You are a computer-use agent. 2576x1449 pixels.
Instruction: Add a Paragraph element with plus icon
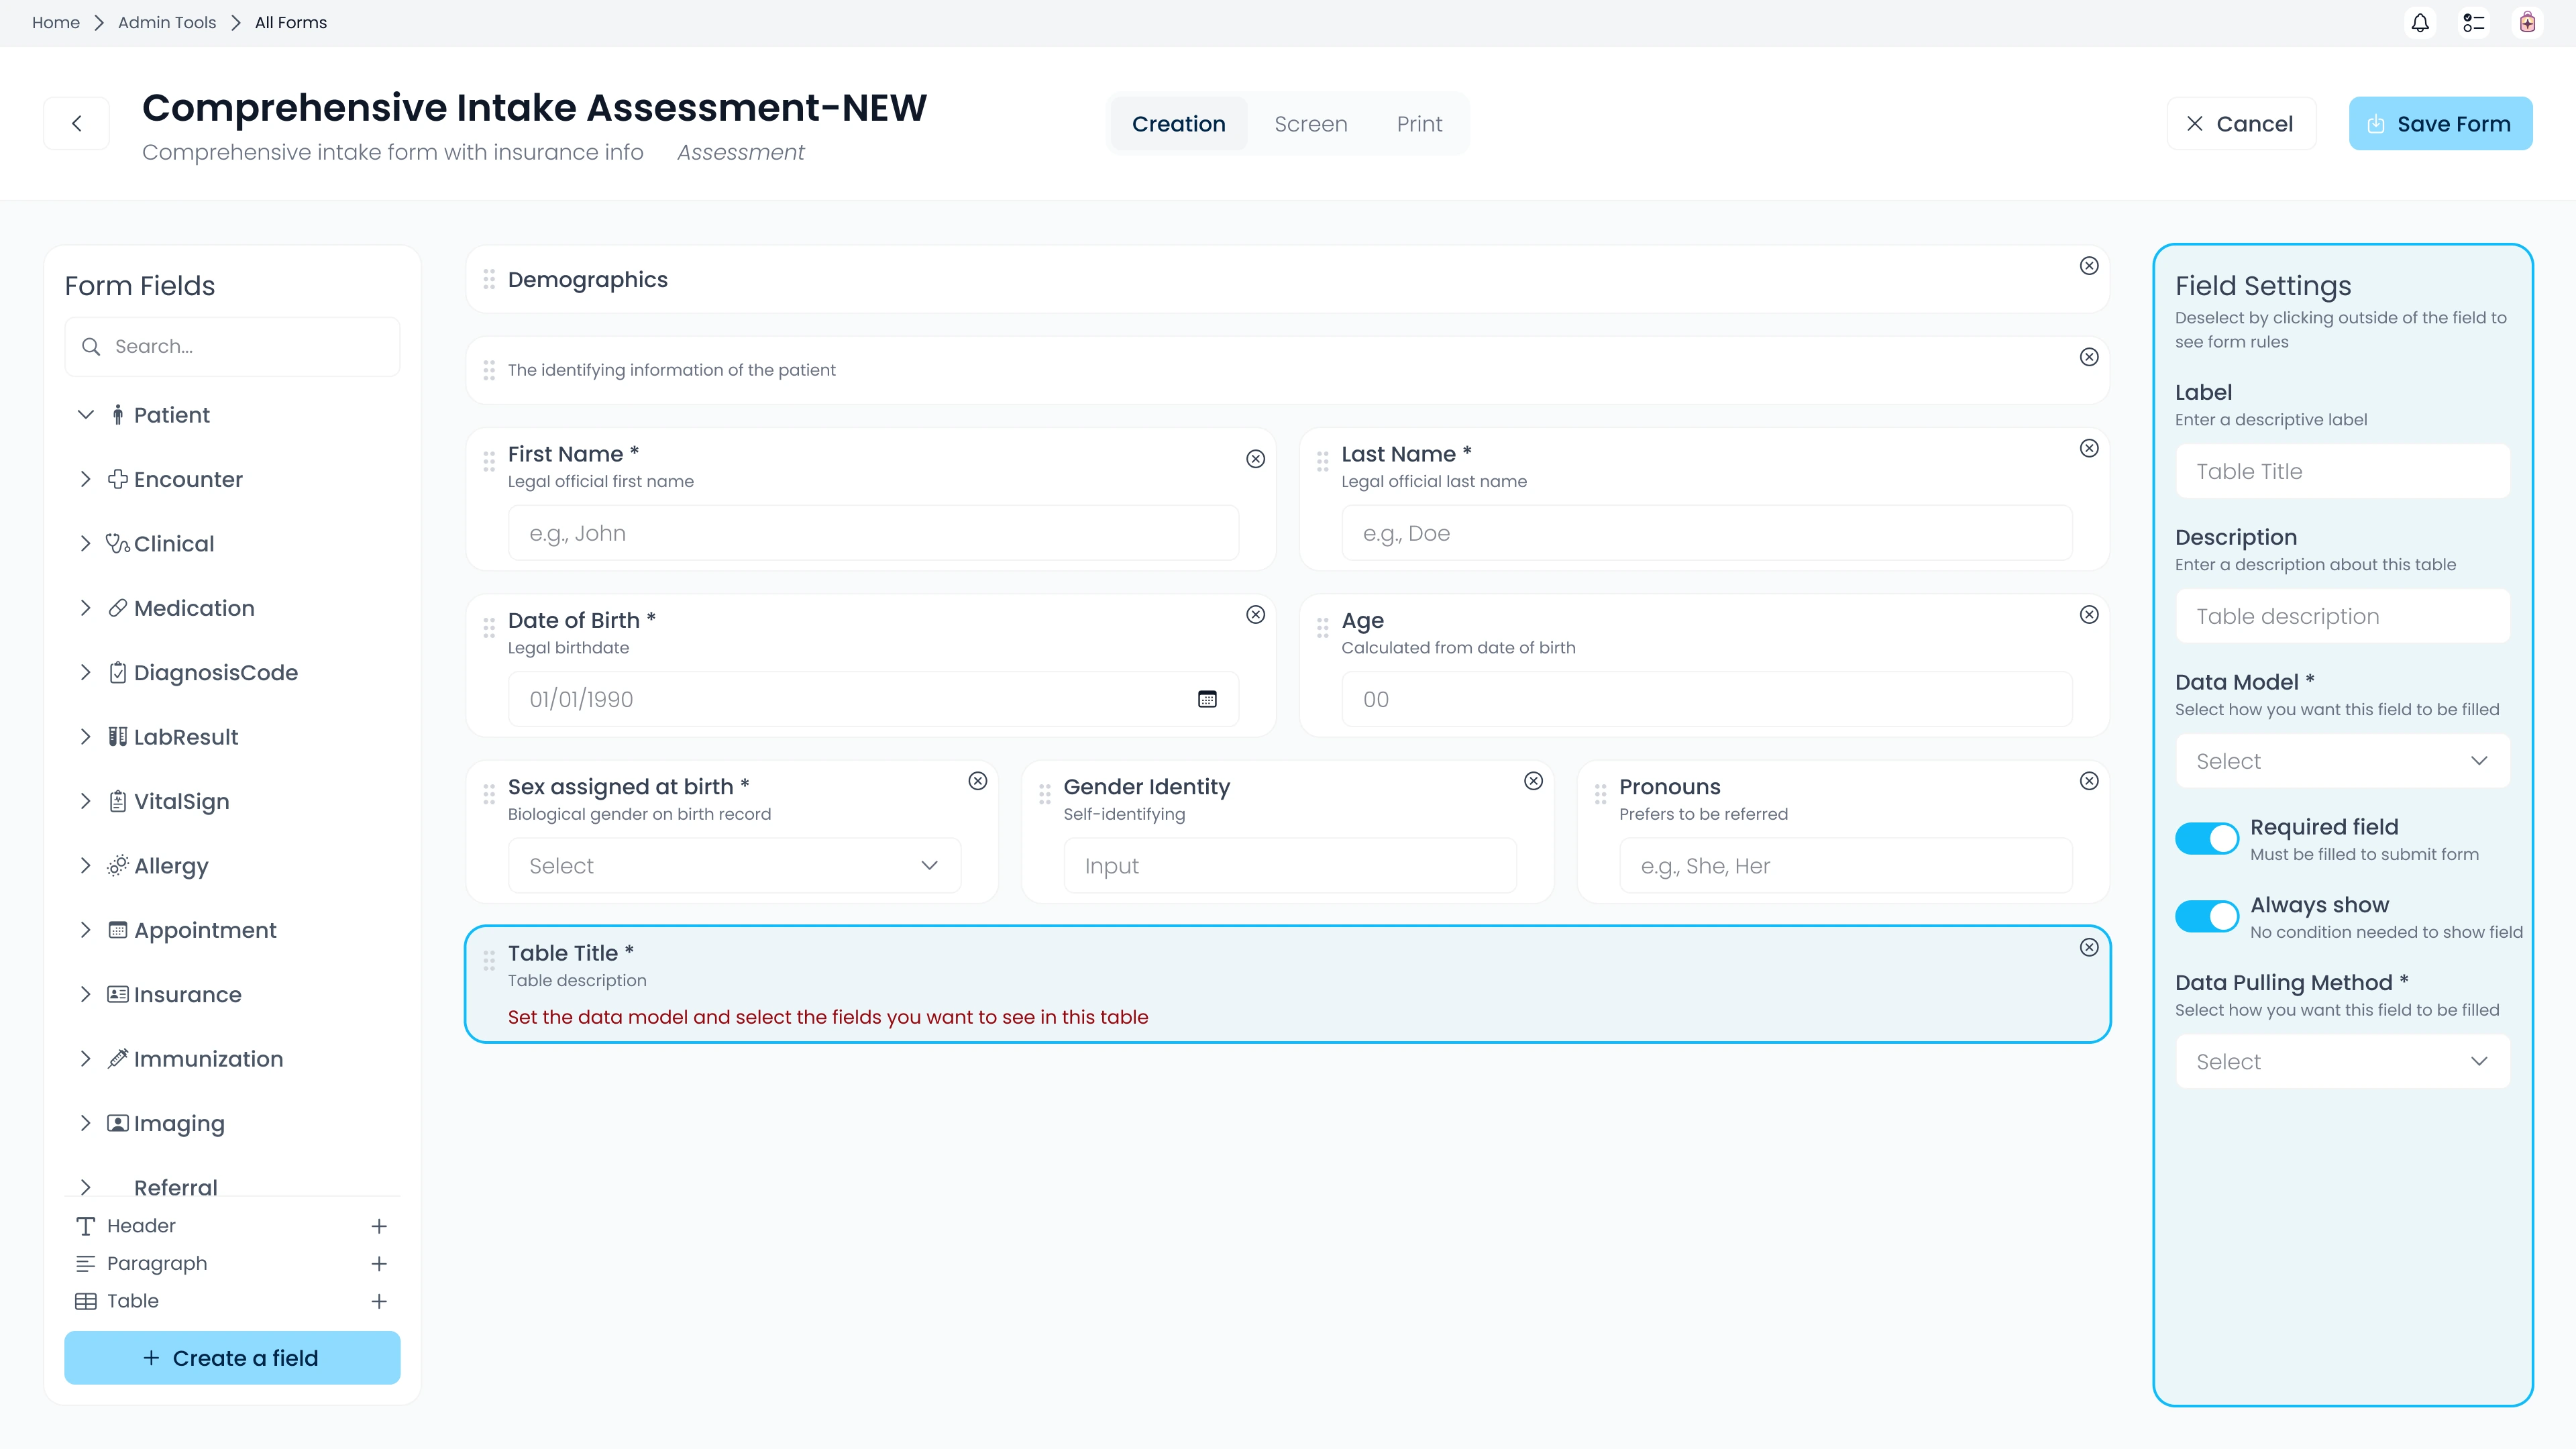(x=379, y=1264)
